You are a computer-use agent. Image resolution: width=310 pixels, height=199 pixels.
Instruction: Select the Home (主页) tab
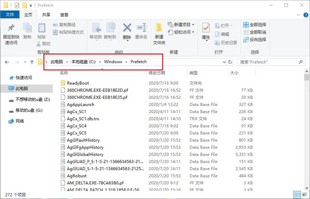pos(28,15)
